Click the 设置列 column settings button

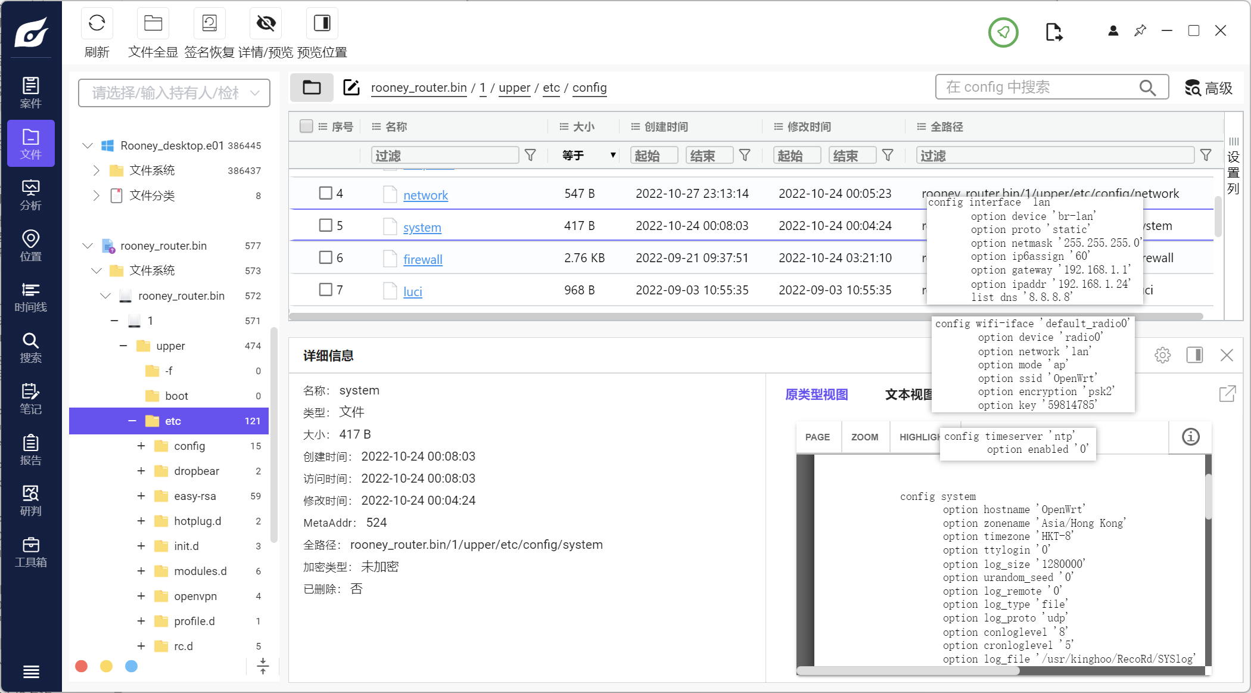click(1233, 167)
